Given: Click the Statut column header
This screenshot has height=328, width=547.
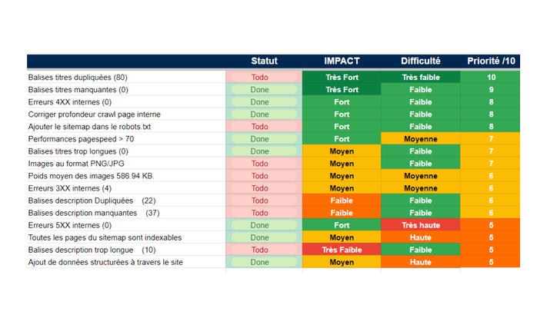Looking at the screenshot, I should 264,61.
